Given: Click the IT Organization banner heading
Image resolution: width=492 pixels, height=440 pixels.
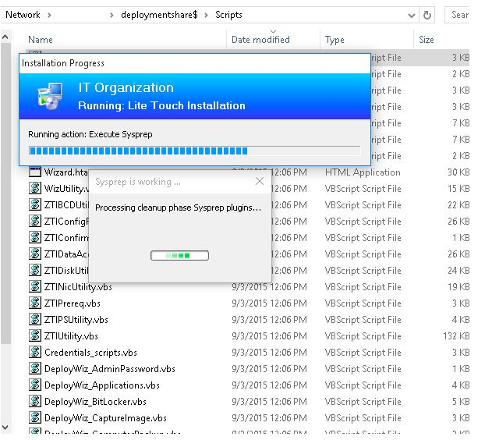Looking at the screenshot, I should coord(126,87).
